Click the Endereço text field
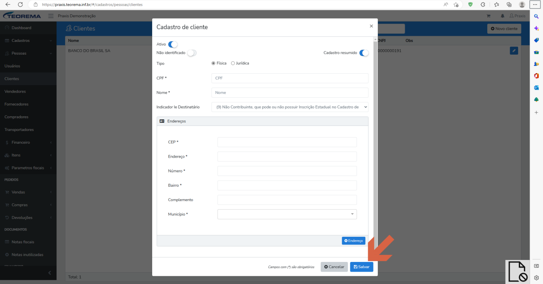This screenshot has width=543, height=284. (287, 157)
